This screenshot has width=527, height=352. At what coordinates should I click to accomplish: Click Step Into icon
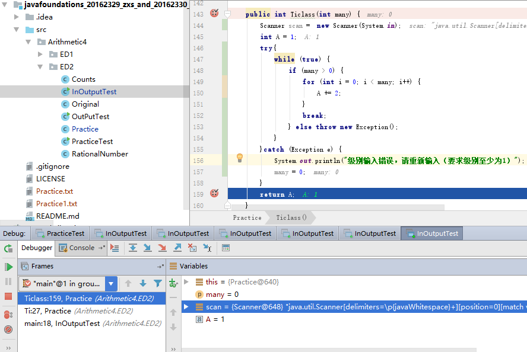click(x=147, y=248)
